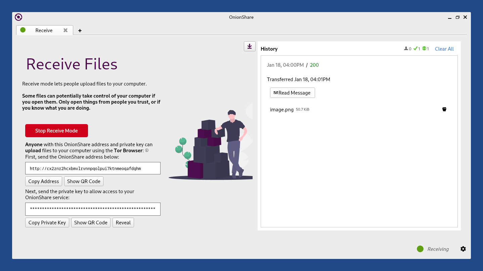The image size is (483, 271).
Task: Click the completed uploads checkmark counter
Action: tap(417, 49)
